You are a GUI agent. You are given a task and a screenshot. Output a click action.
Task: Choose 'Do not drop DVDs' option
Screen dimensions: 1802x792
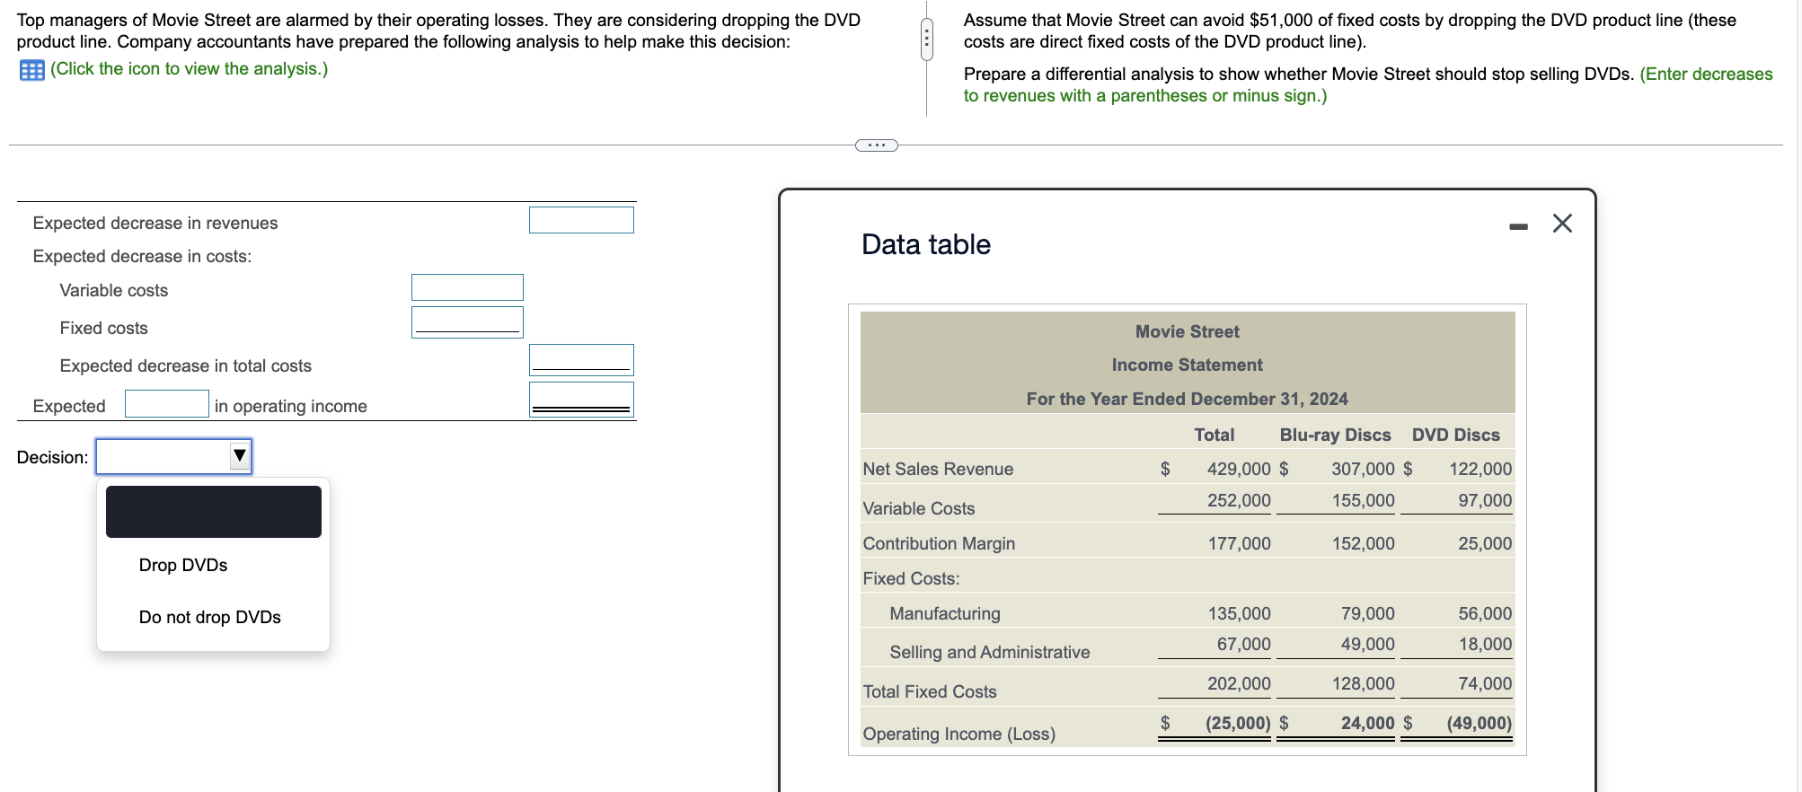210,617
